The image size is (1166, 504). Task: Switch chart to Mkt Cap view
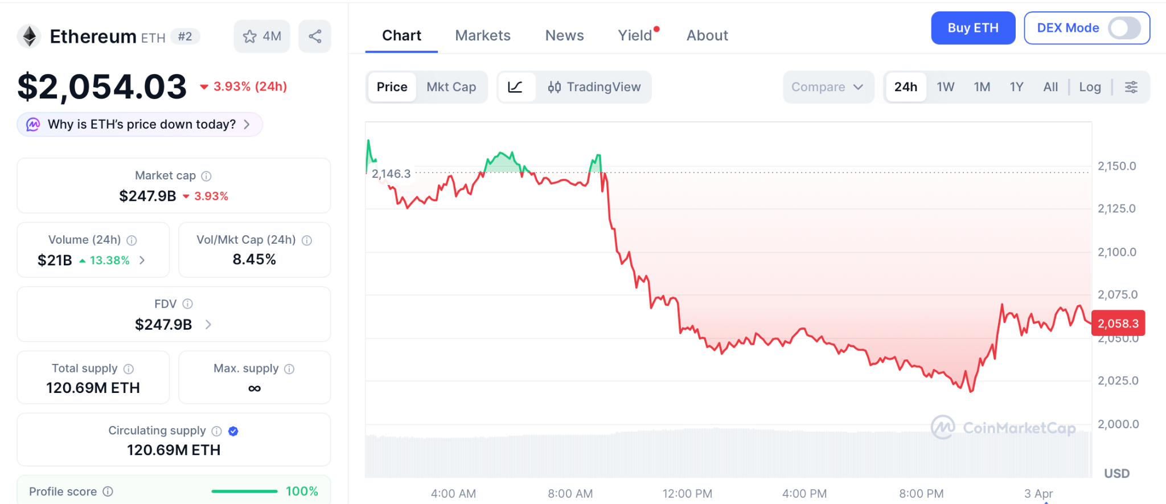point(451,87)
